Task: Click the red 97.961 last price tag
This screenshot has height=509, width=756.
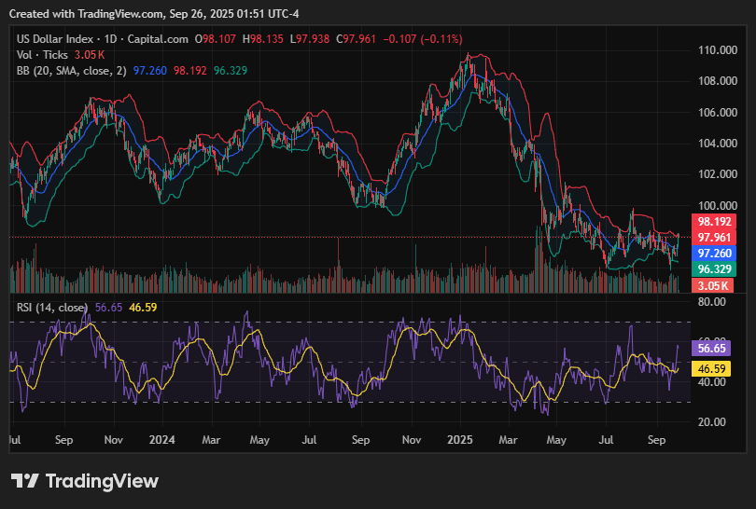Action: pyautogui.click(x=714, y=238)
